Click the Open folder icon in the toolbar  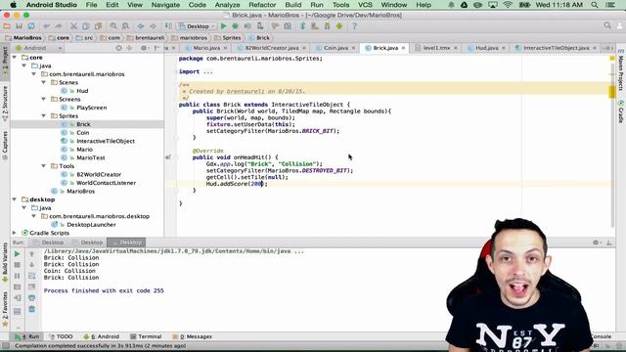coord(7,26)
